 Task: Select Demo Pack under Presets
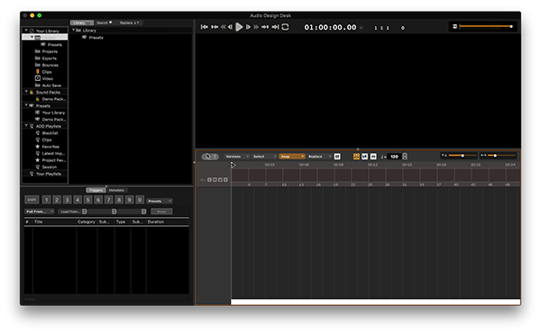click(x=54, y=120)
